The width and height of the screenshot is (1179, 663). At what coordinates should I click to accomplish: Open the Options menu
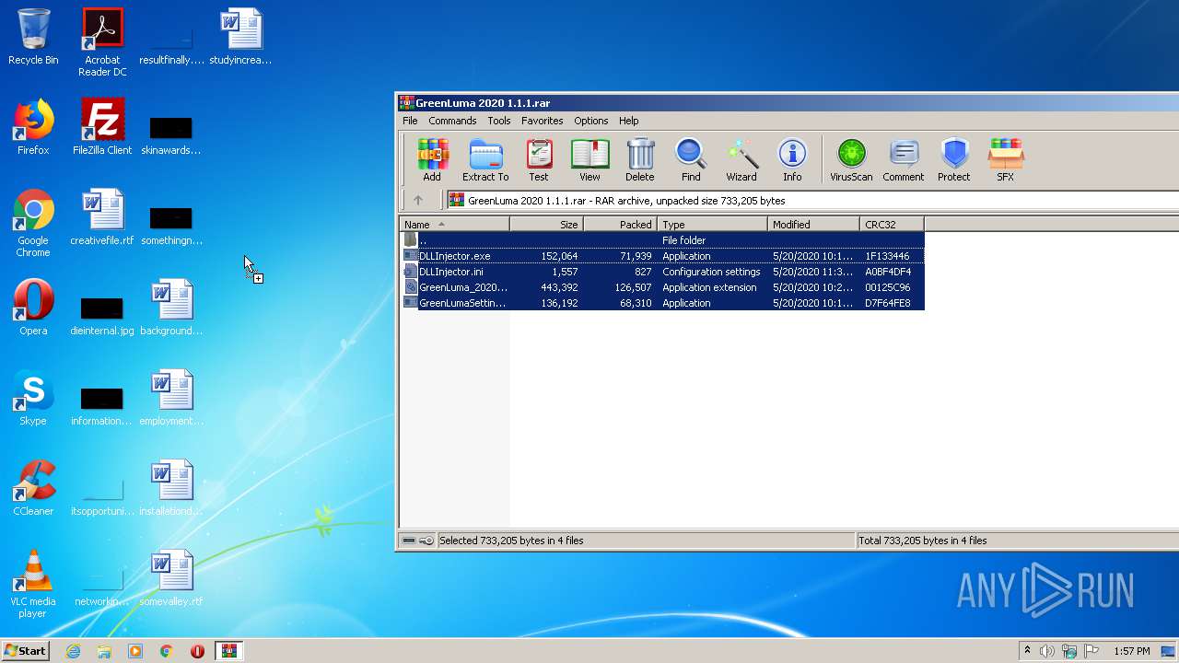point(591,121)
